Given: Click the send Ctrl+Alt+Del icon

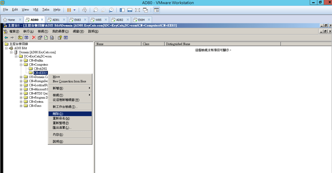Looking at the screenshot, I should coord(84,10).
